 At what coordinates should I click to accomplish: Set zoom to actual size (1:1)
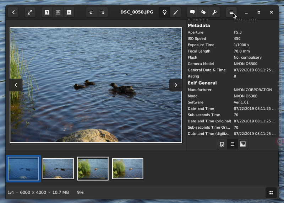pyautogui.click(x=47, y=12)
